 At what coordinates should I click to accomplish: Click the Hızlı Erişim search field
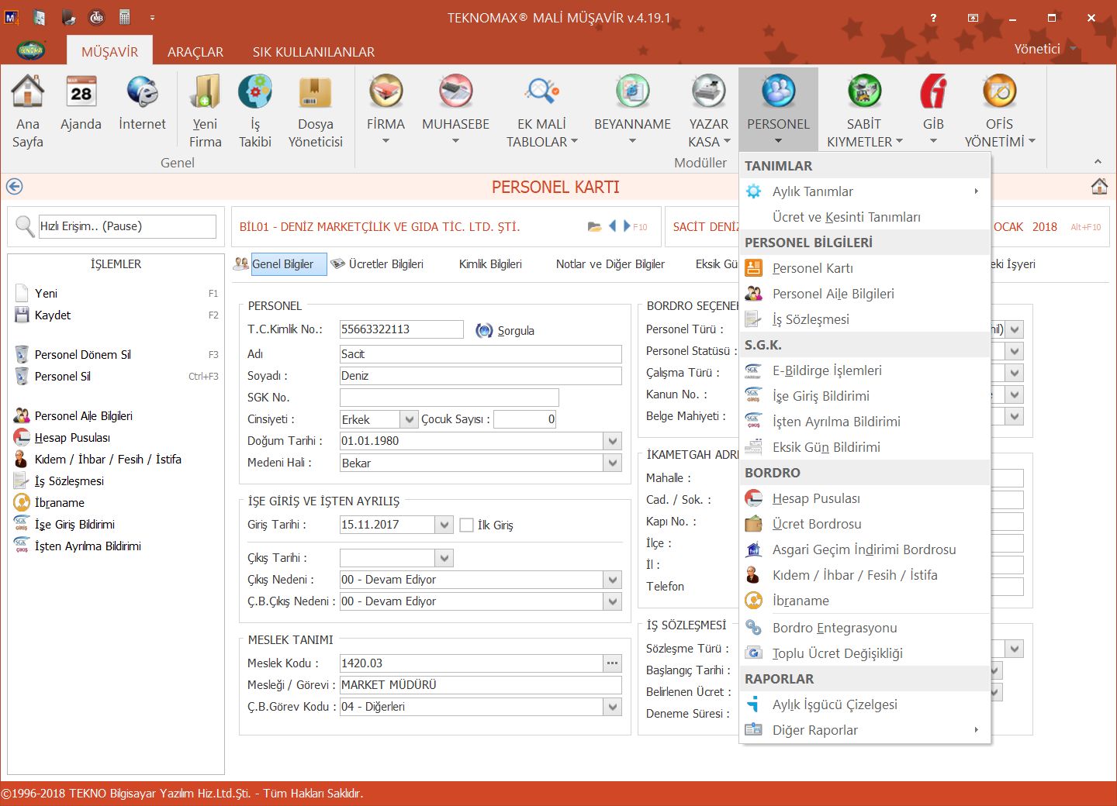[126, 226]
